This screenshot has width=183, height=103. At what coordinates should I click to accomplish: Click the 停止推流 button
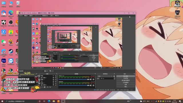point(126,76)
